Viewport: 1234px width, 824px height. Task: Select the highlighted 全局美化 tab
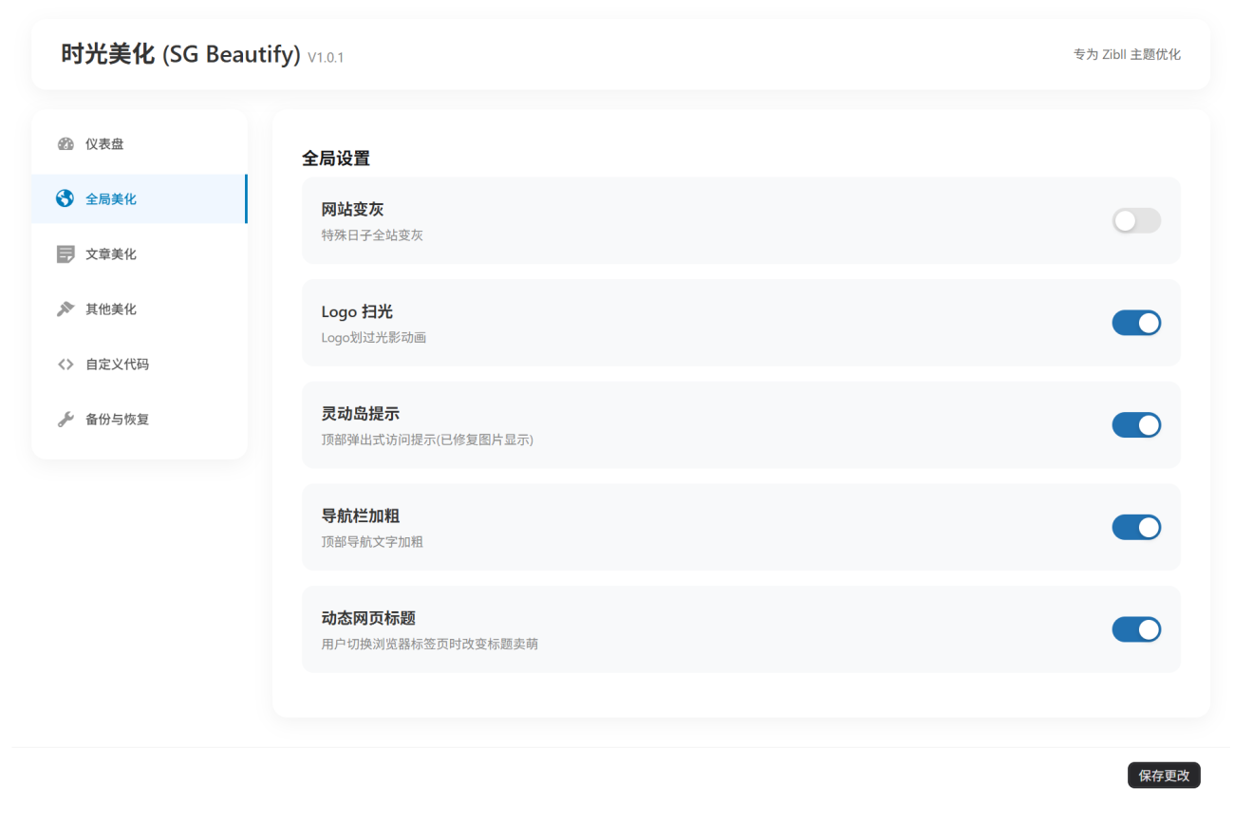(x=111, y=198)
